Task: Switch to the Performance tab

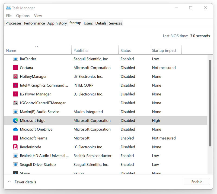Action: pos(34,23)
